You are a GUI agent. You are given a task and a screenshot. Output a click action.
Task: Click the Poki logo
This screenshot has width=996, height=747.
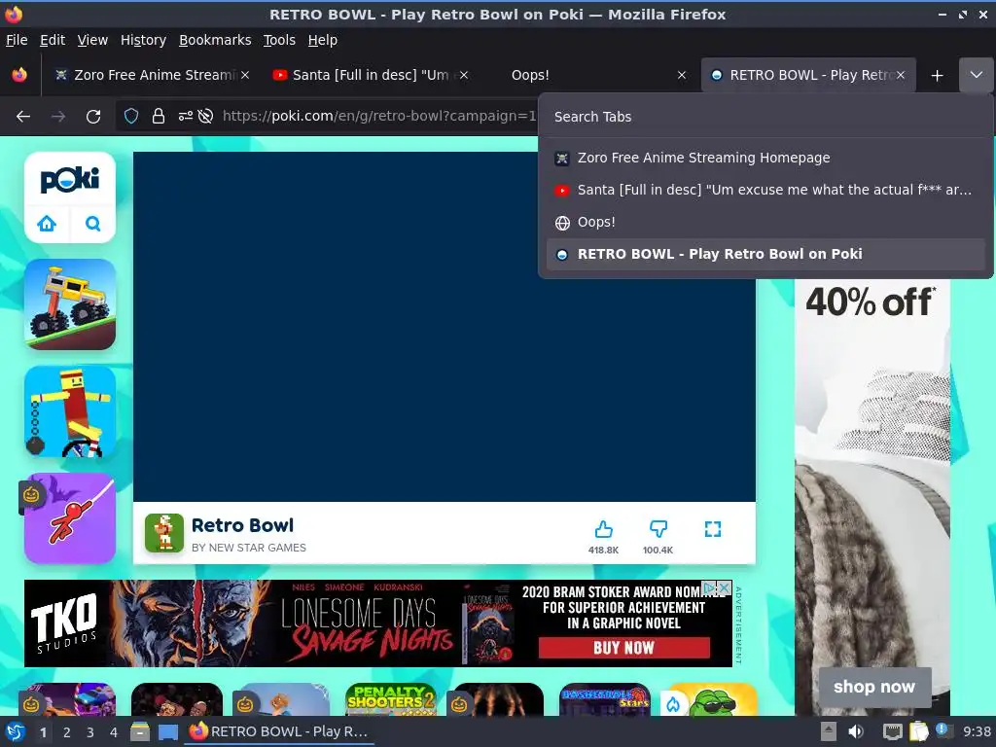point(70,180)
